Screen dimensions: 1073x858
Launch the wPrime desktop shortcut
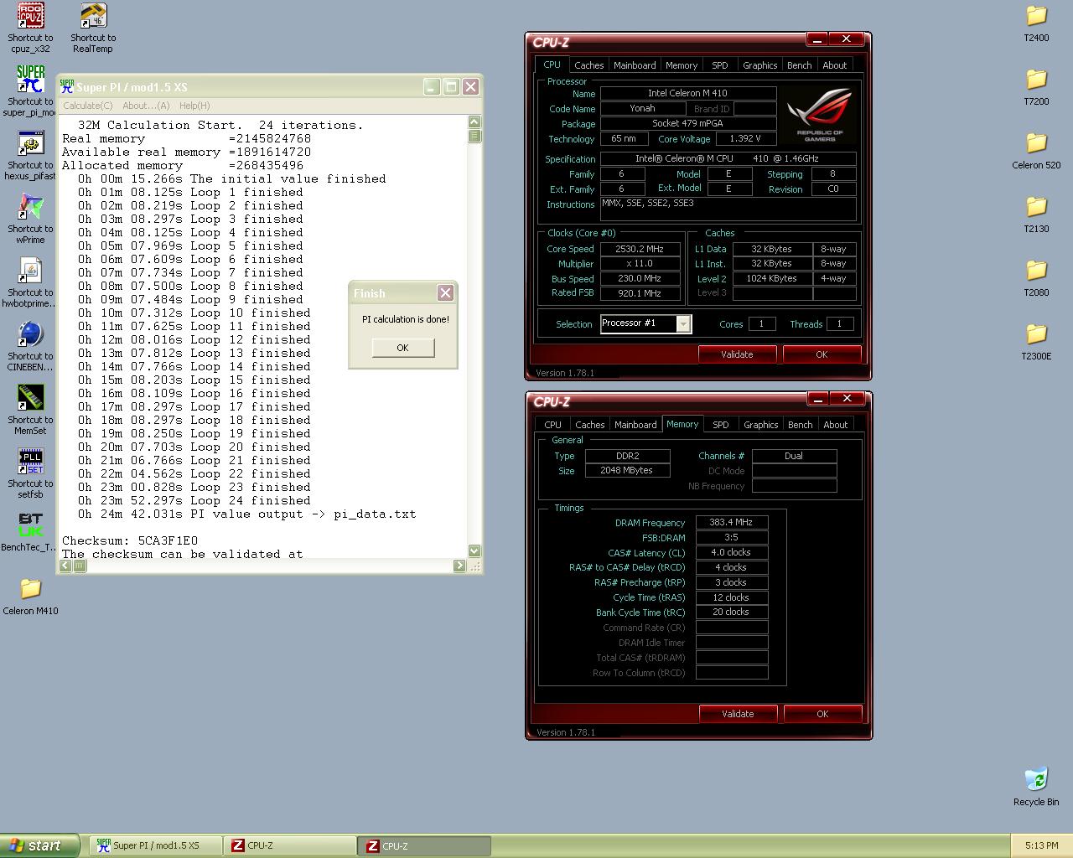[x=30, y=207]
